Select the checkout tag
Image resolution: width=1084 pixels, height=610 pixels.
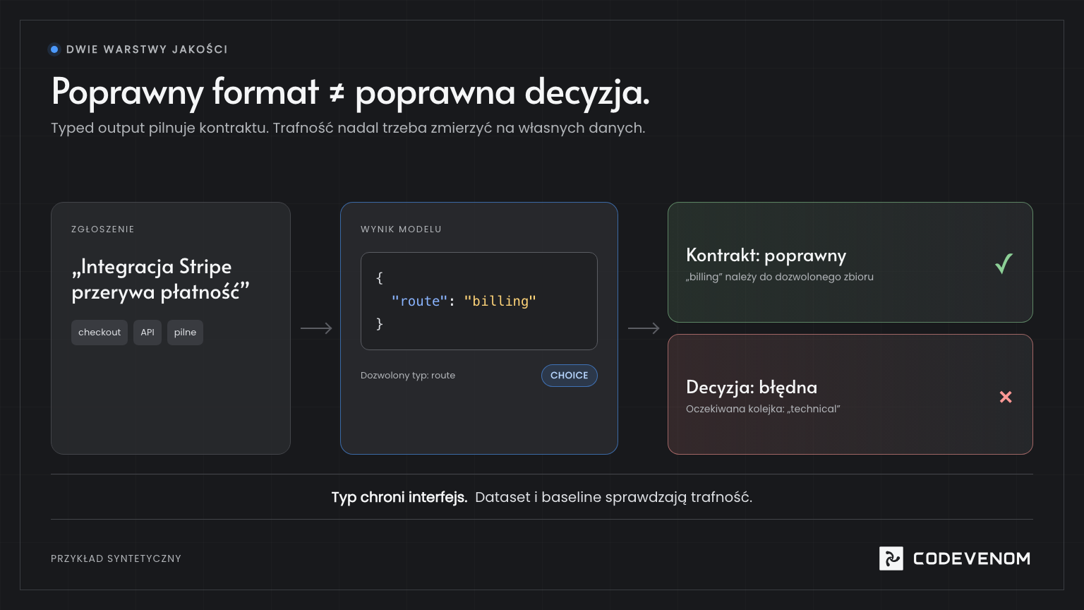click(100, 333)
